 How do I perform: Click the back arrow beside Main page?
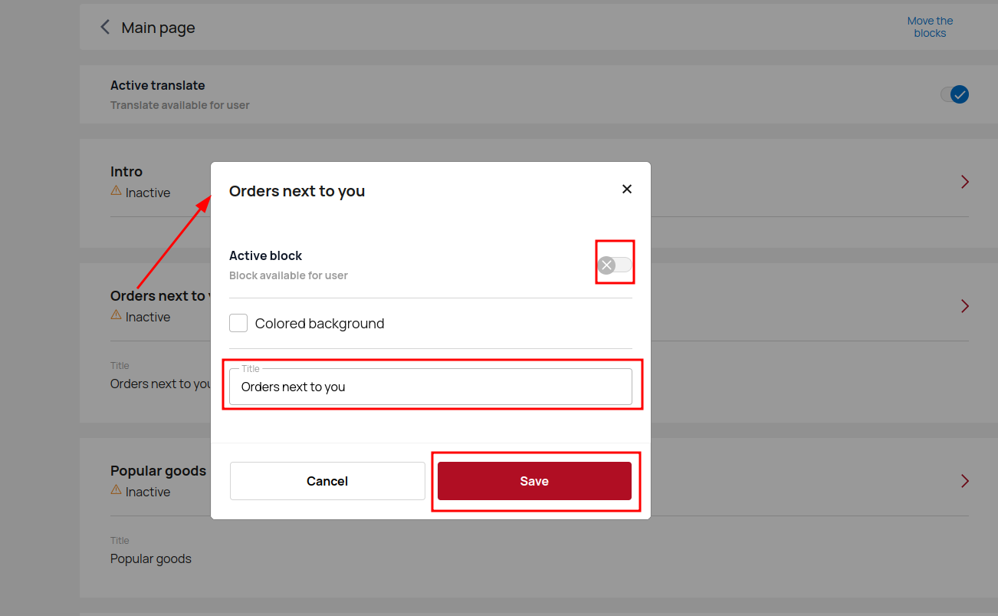point(105,28)
